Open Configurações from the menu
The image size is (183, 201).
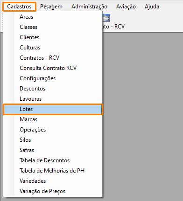pyautogui.click(x=53, y=78)
